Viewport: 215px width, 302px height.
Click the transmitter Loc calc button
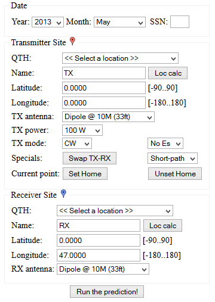pyautogui.click(x=168, y=73)
